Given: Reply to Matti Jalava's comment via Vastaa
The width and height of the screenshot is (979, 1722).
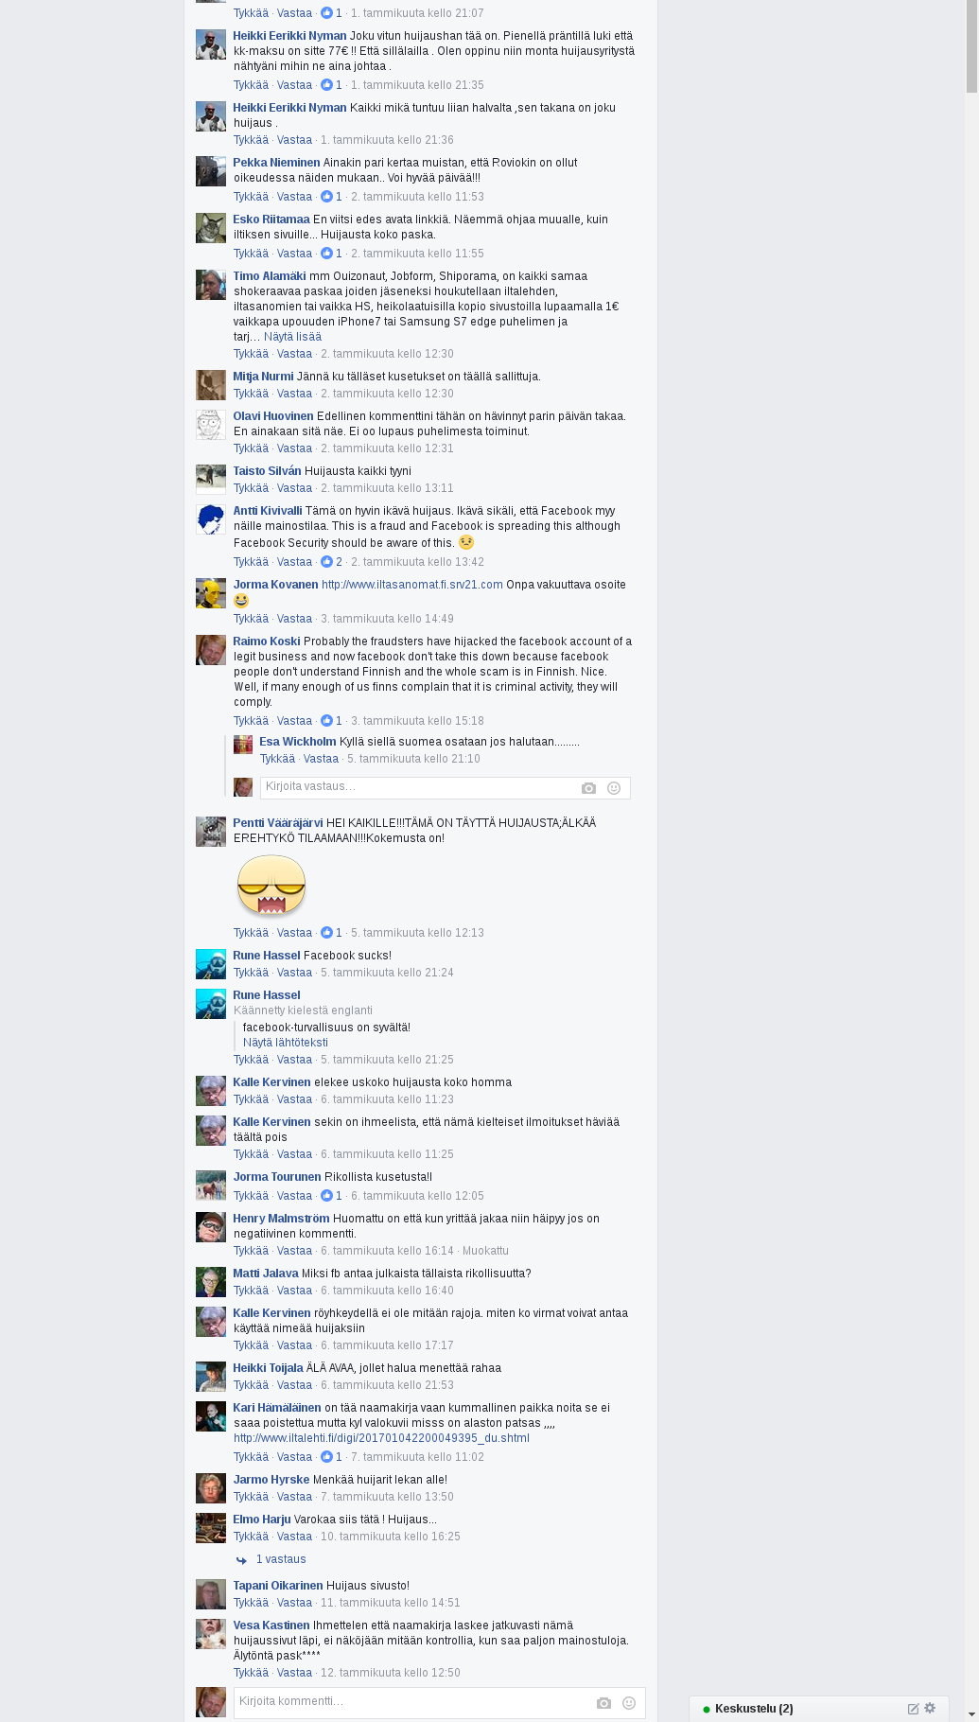Looking at the screenshot, I should [x=294, y=1291].
